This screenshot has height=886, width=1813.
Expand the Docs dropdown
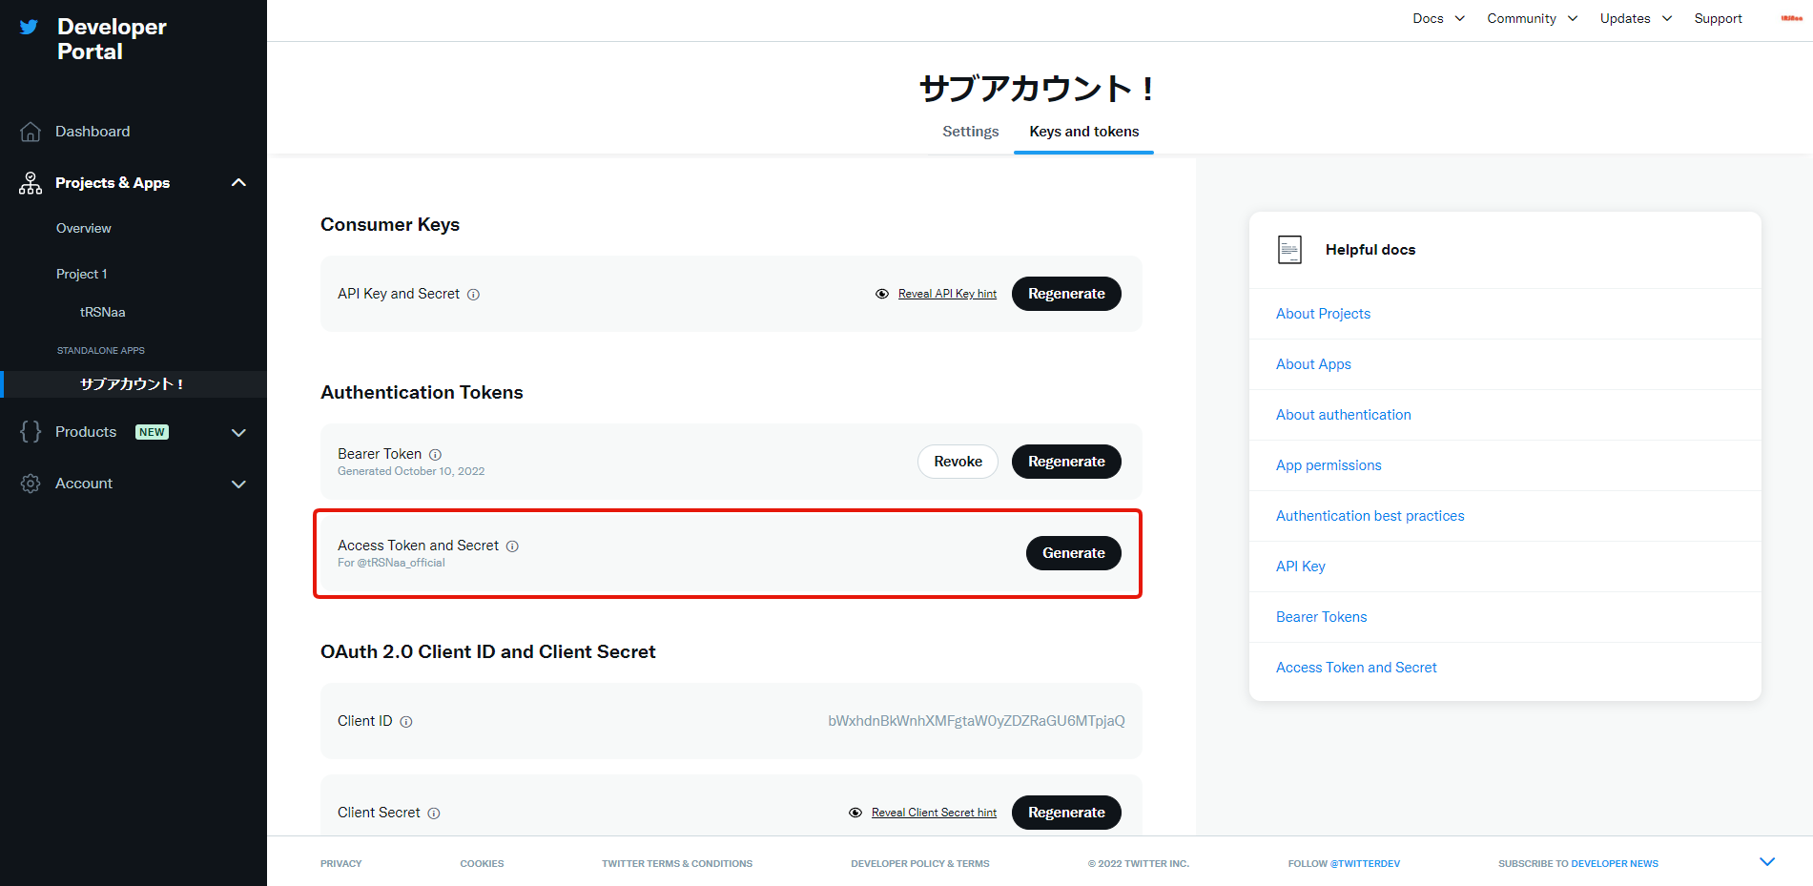[1437, 18]
